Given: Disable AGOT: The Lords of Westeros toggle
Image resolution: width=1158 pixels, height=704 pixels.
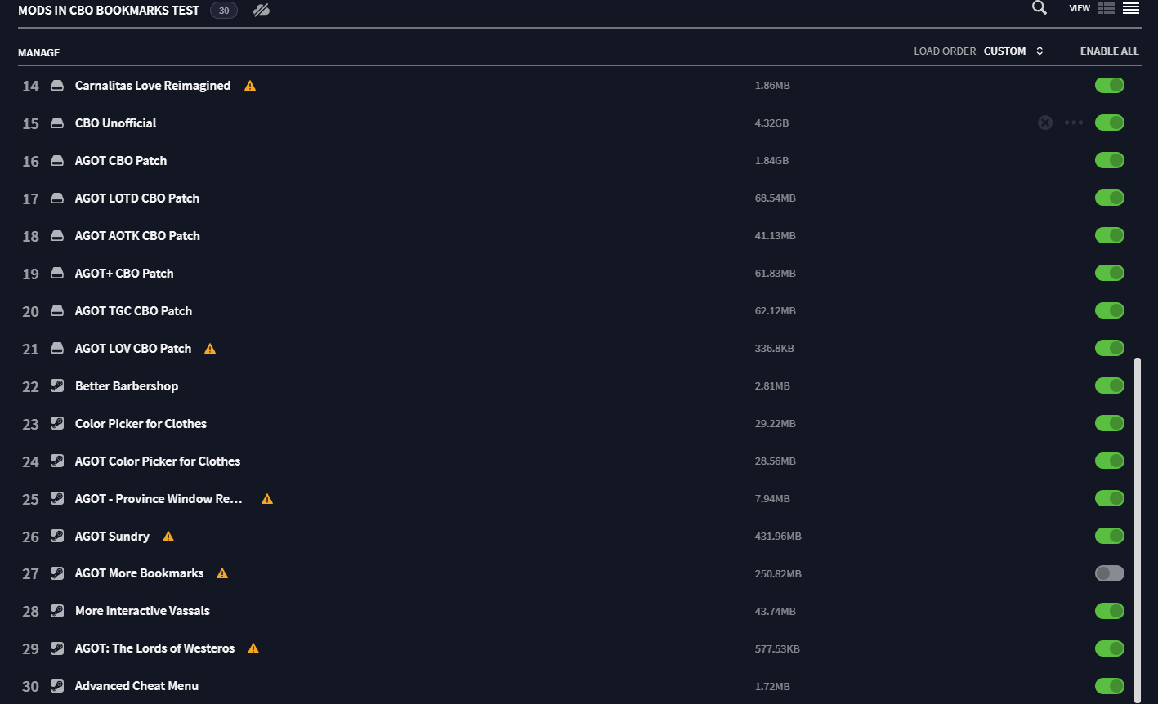Looking at the screenshot, I should point(1110,648).
